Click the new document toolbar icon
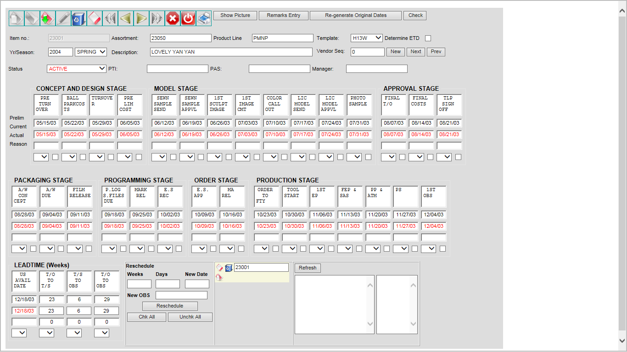This screenshot has height=352, width=627. 17,18
